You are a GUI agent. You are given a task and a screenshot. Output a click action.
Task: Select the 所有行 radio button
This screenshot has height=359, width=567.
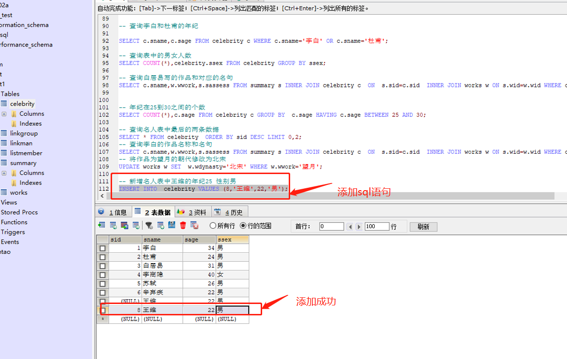[x=213, y=226]
